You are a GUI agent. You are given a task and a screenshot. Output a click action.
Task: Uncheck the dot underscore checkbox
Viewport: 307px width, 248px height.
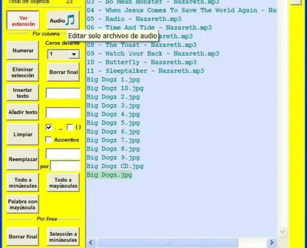49,127
